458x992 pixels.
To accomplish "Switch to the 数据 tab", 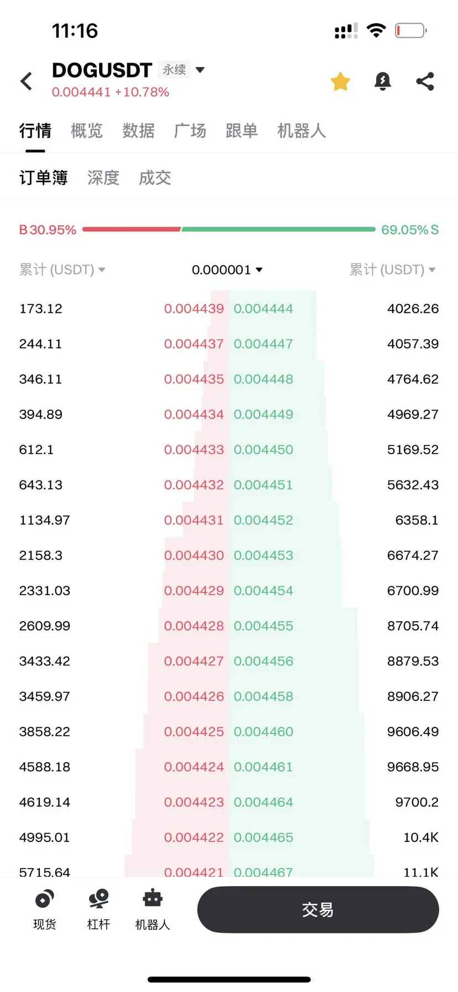I will [x=138, y=131].
